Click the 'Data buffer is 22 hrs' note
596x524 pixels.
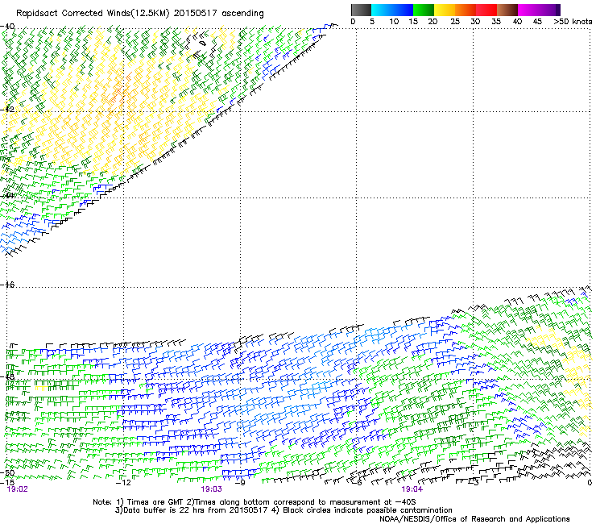coord(164,510)
